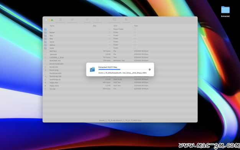Click the Extract Selected toolbar icon
The width and height of the screenshot is (240, 150).
pyautogui.click(x=114, y=20)
